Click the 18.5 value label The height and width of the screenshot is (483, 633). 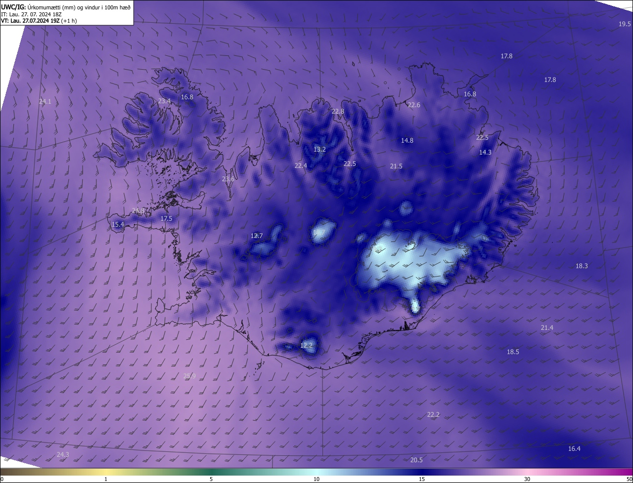point(513,352)
